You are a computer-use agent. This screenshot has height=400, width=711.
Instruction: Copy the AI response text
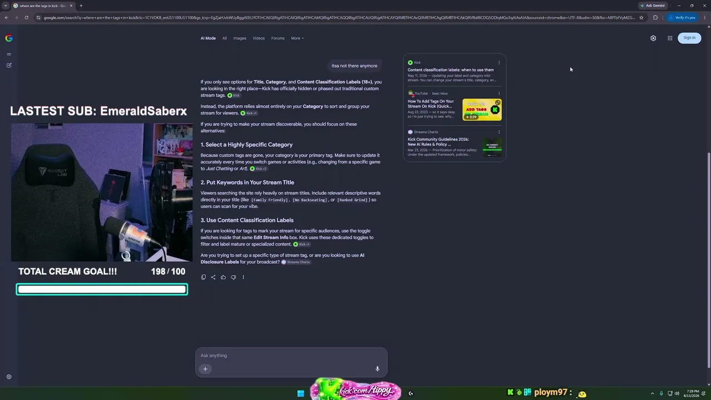[x=203, y=277]
